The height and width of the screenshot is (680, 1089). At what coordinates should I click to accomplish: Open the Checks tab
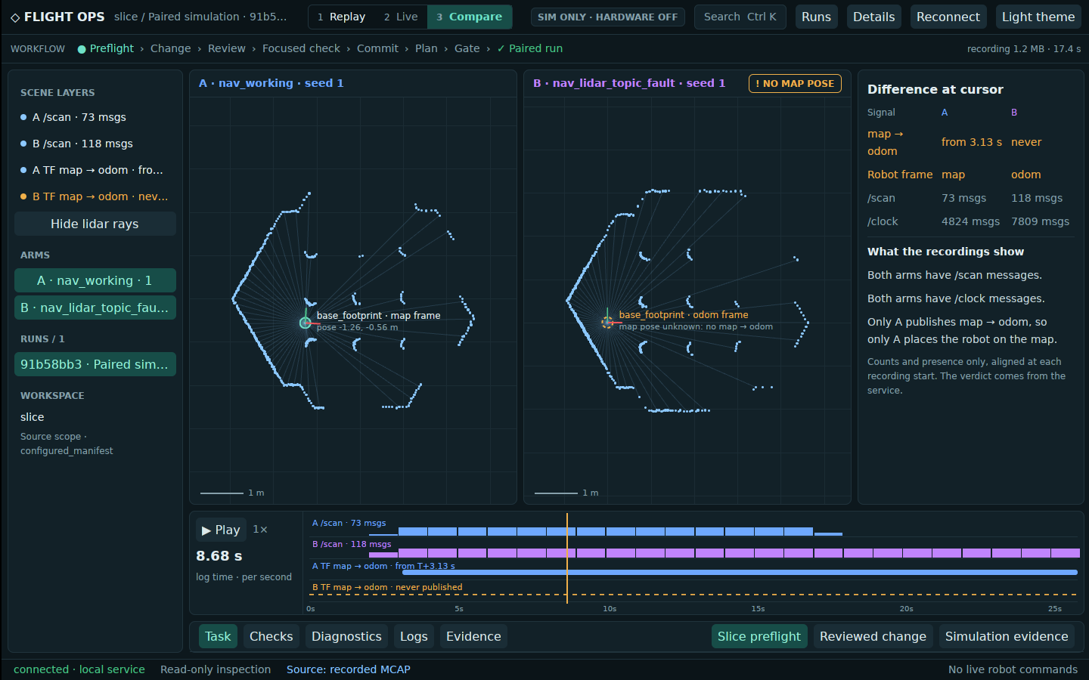pos(271,636)
